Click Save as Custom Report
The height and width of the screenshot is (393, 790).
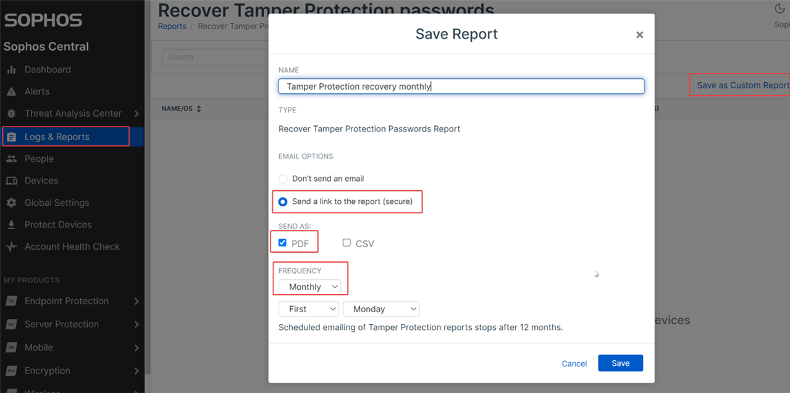(x=743, y=85)
